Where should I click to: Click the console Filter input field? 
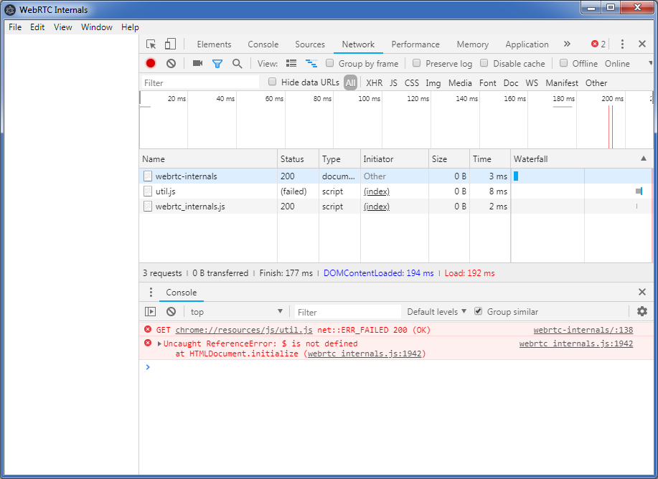coord(347,312)
